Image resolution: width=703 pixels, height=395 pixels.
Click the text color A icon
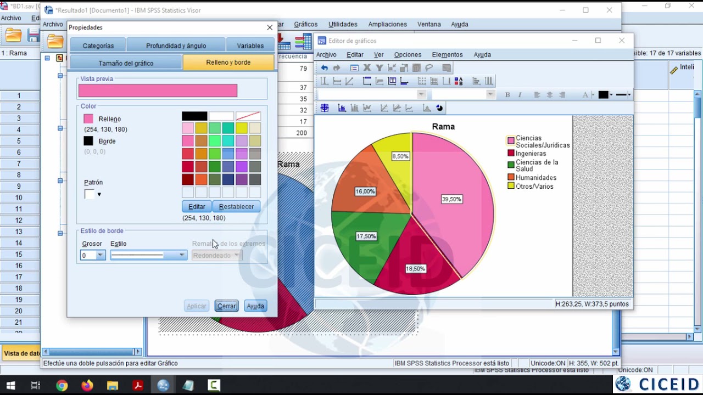click(585, 95)
